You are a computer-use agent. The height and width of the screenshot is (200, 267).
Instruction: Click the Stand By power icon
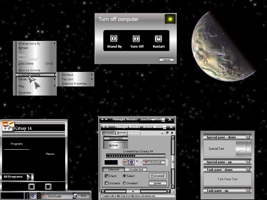[x=114, y=39]
